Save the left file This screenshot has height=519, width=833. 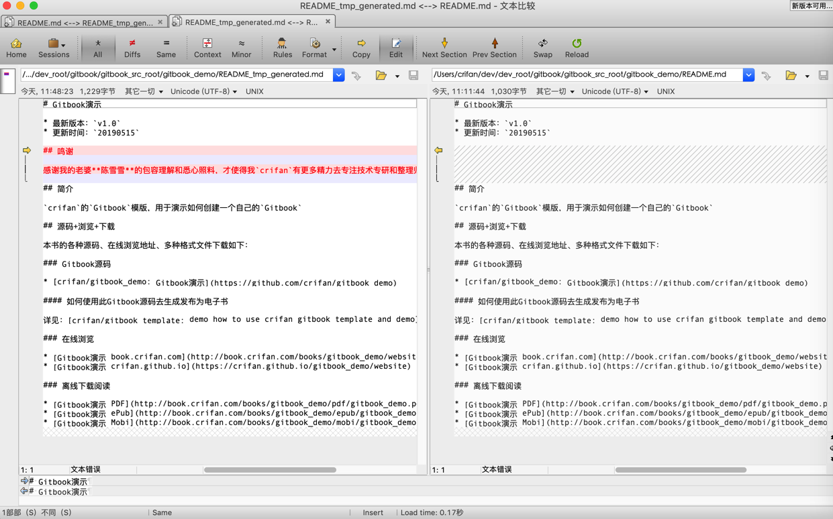[413, 76]
